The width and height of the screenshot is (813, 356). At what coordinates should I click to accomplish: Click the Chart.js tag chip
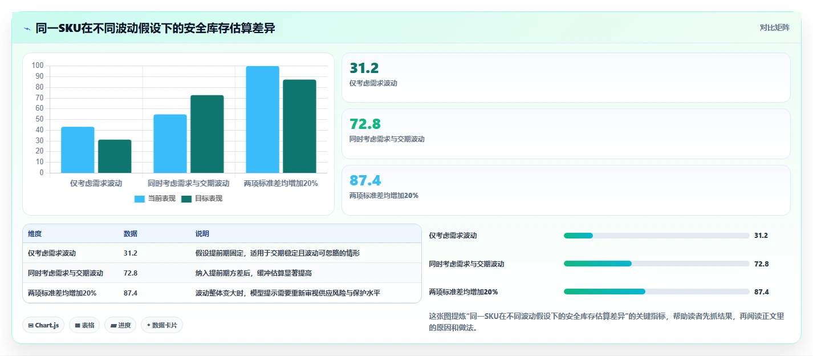tap(43, 325)
